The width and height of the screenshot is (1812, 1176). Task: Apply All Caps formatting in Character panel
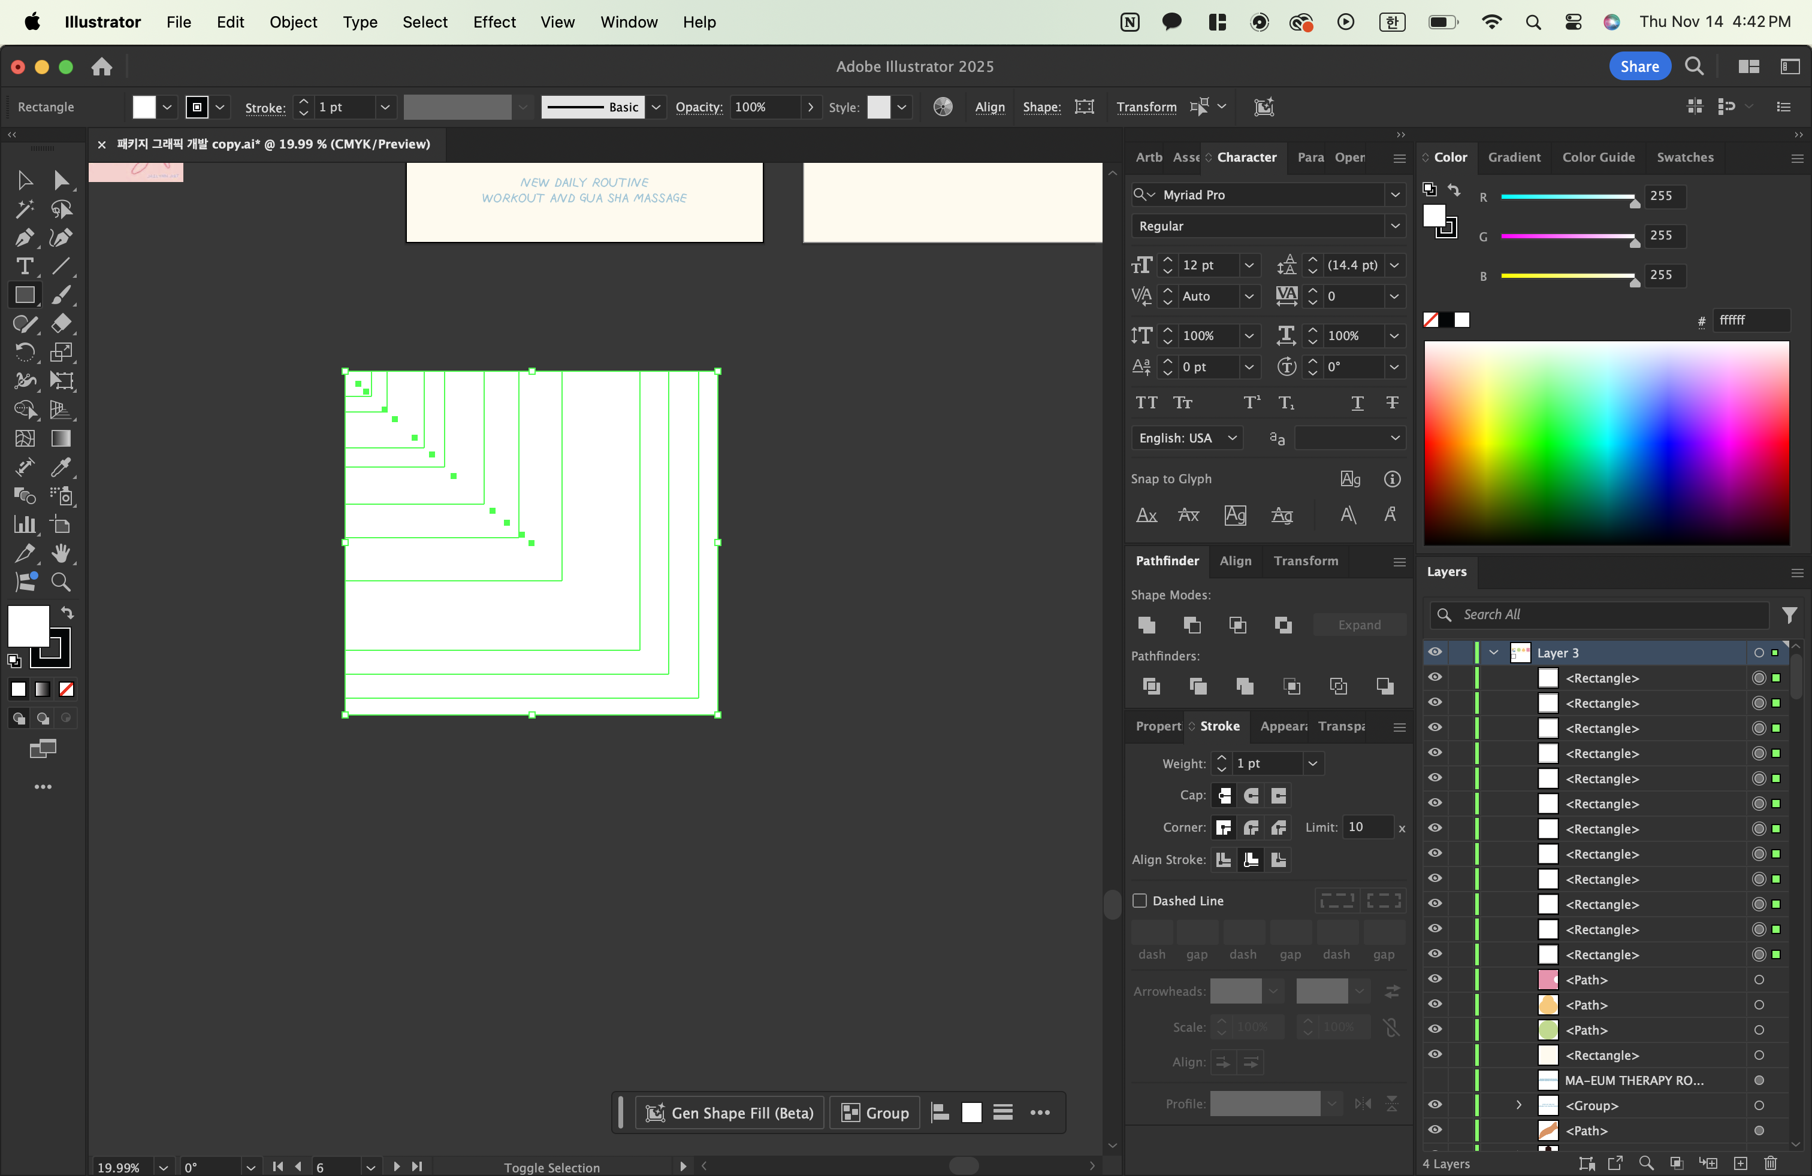click(1146, 402)
